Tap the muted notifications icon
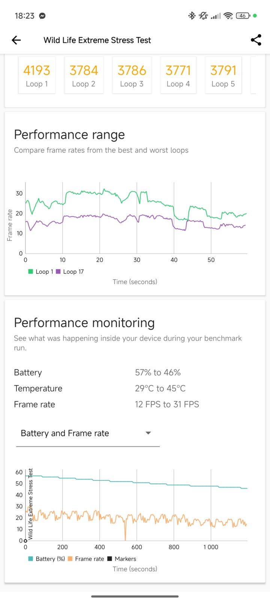Viewport: 270px width, 601px height. [204, 16]
